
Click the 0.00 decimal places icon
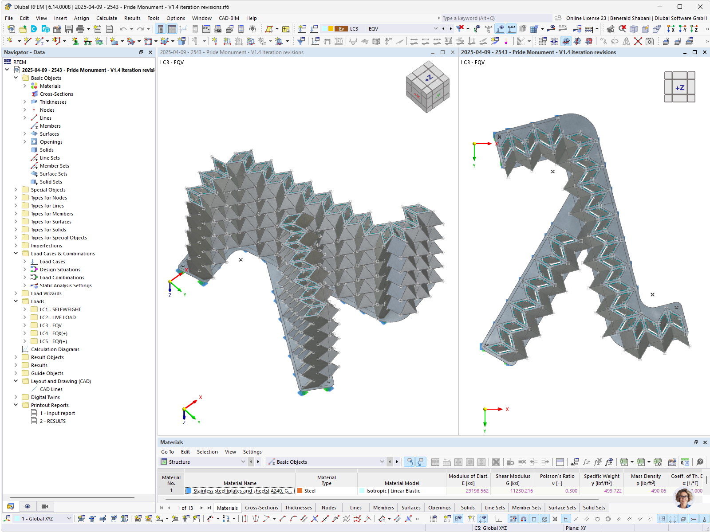[685, 462]
